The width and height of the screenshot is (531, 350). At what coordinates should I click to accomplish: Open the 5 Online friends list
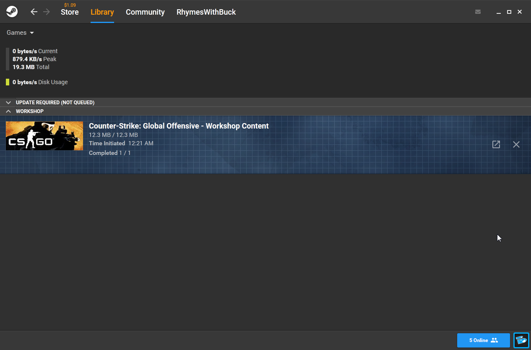[484, 340]
